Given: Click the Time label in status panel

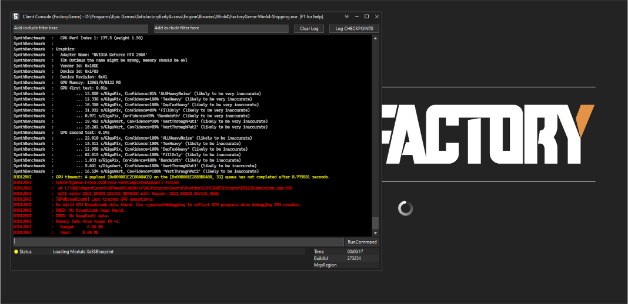Looking at the screenshot, I should pos(319,252).
